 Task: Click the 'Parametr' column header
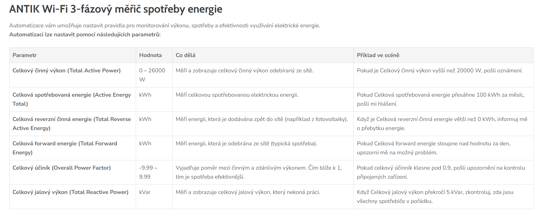[x=25, y=55]
